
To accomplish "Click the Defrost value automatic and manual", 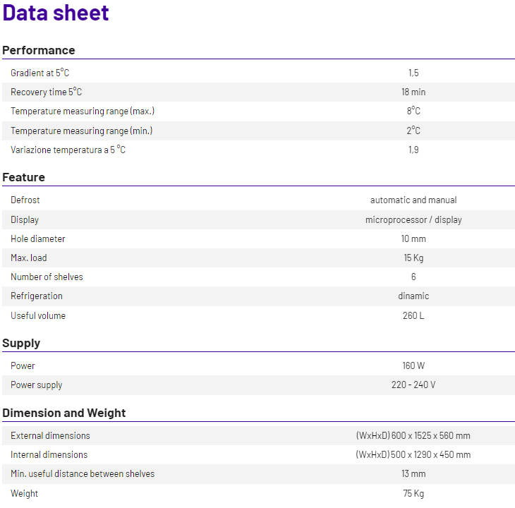I will (413, 200).
